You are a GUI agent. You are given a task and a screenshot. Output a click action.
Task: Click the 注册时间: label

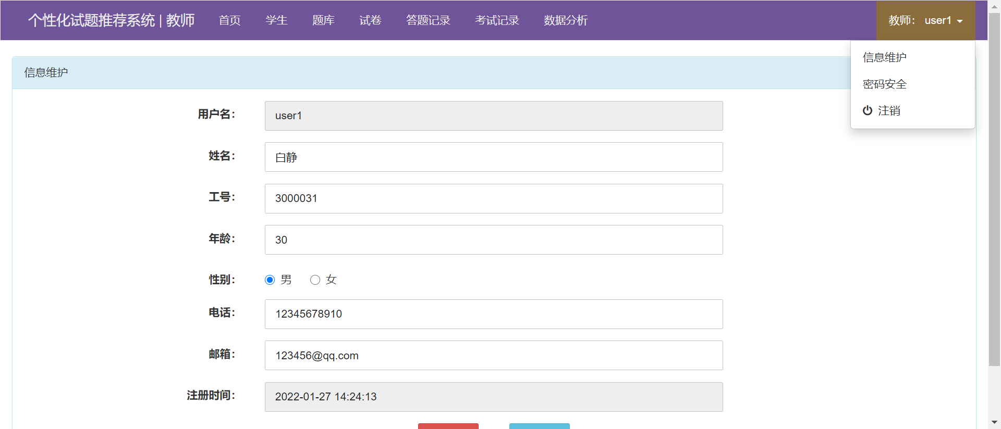coord(211,395)
